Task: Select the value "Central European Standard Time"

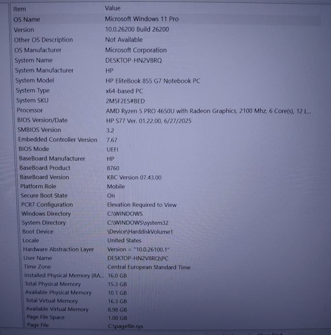Action: (149, 268)
